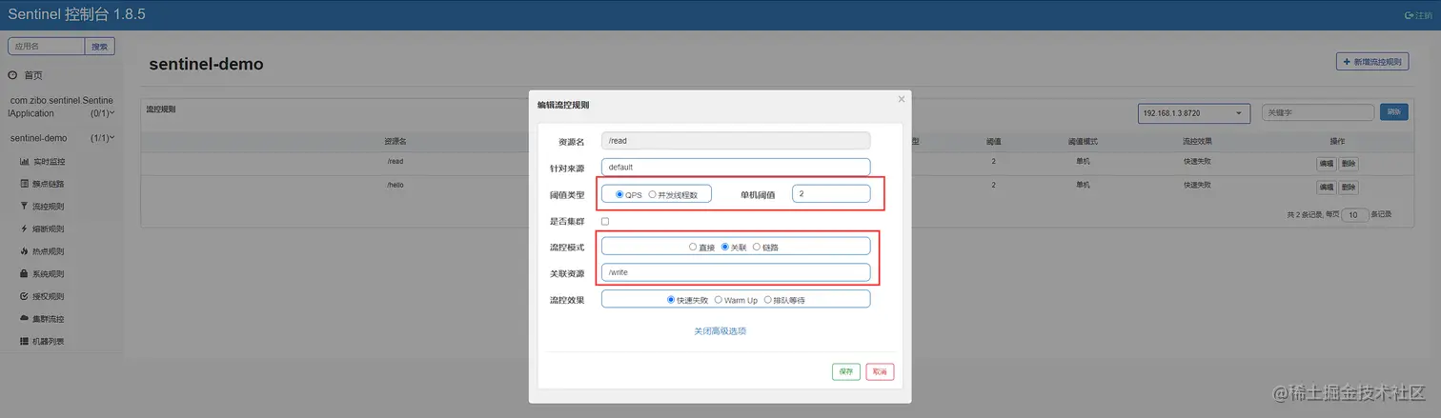Open 簇点链路 cluster link menu item
The width and height of the screenshot is (1441, 418).
pyautogui.click(x=43, y=184)
